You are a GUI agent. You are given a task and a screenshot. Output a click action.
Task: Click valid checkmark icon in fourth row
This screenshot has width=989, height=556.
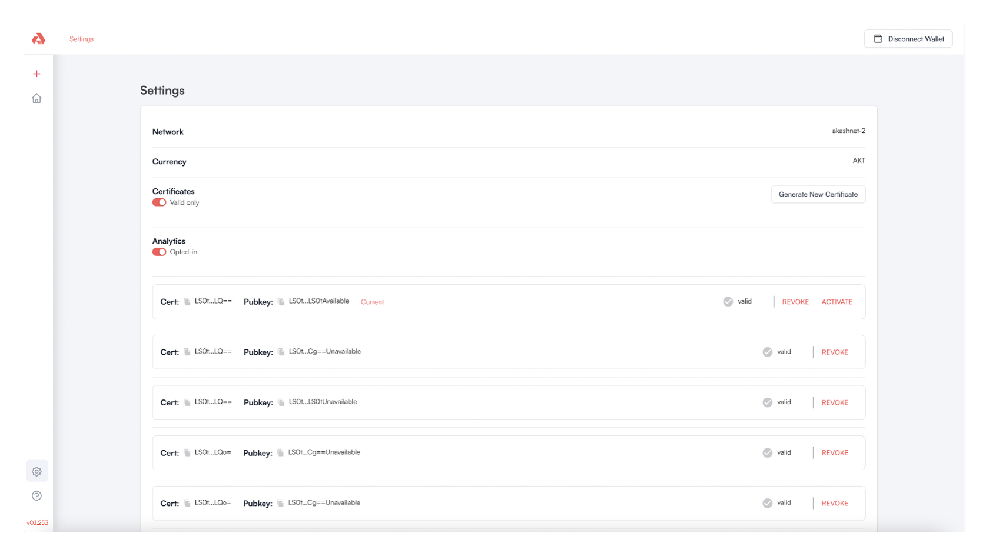[768, 453]
